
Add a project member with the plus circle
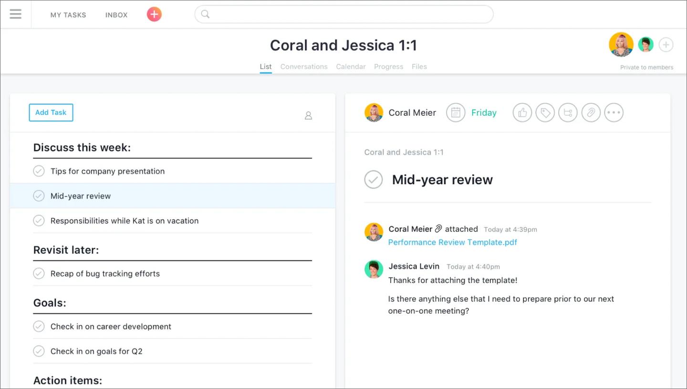666,45
